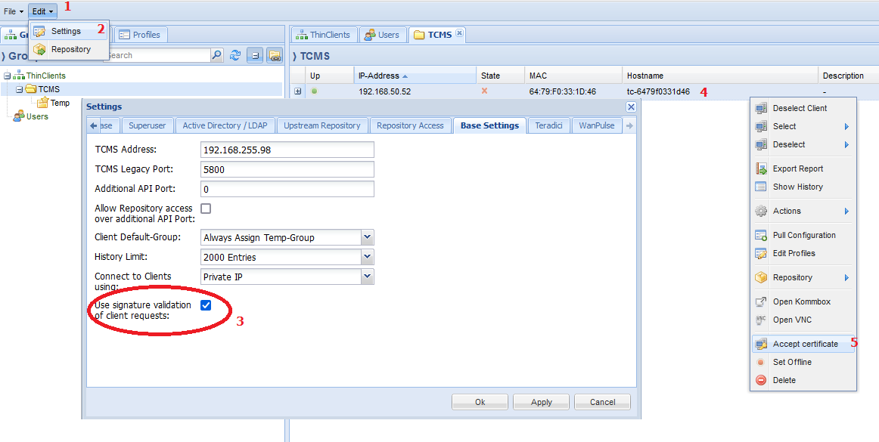Choose Set Offline
The image size is (879, 442).
[x=803, y=362]
